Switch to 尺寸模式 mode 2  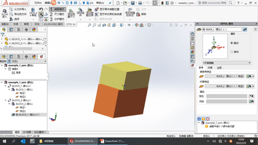click(57, 14)
